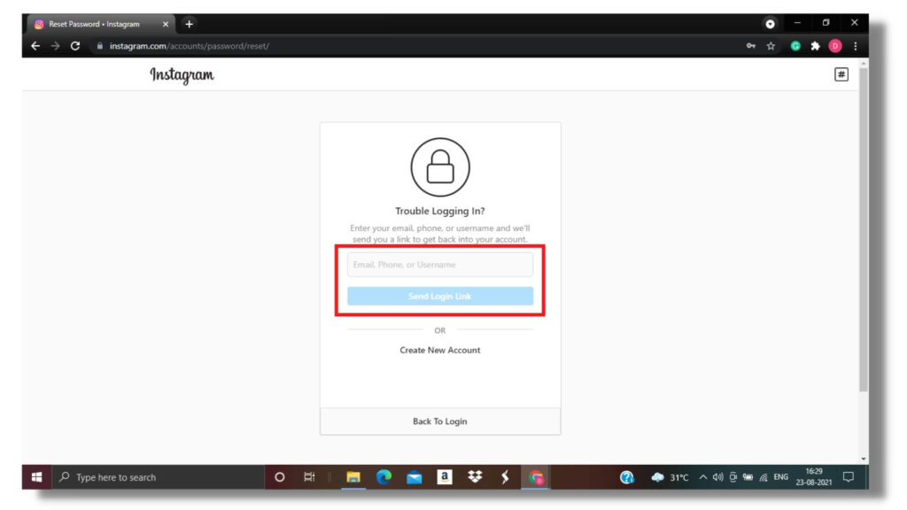Click the taskbar search box
Image resolution: width=907 pixels, height=510 pixels.
tap(158, 477)
